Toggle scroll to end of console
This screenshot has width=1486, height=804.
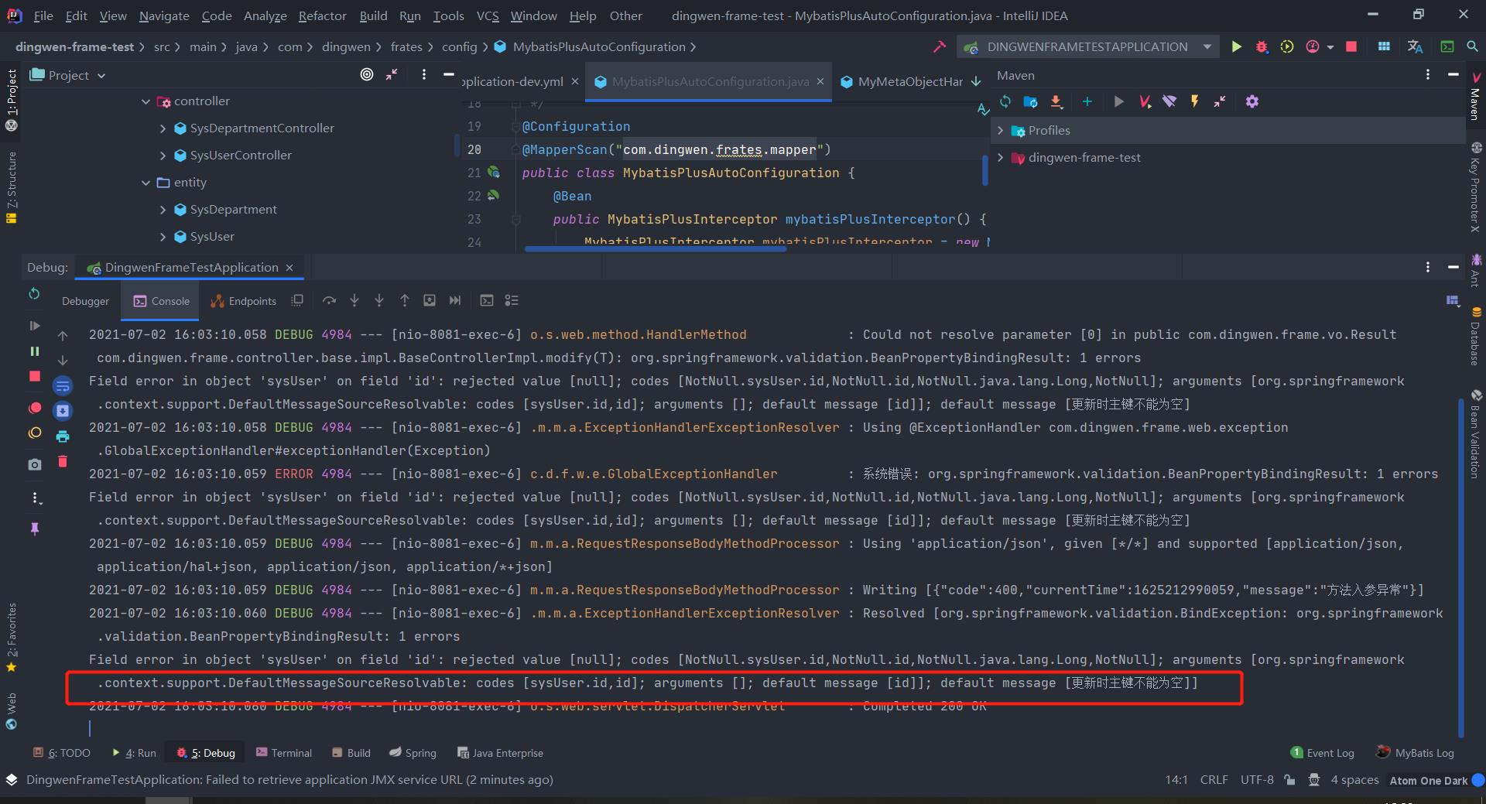[63, 411]
